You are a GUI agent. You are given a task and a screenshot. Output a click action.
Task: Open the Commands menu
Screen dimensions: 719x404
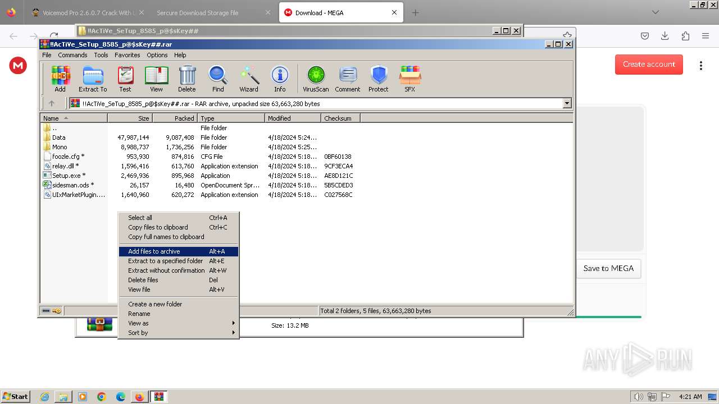point(72,55)
